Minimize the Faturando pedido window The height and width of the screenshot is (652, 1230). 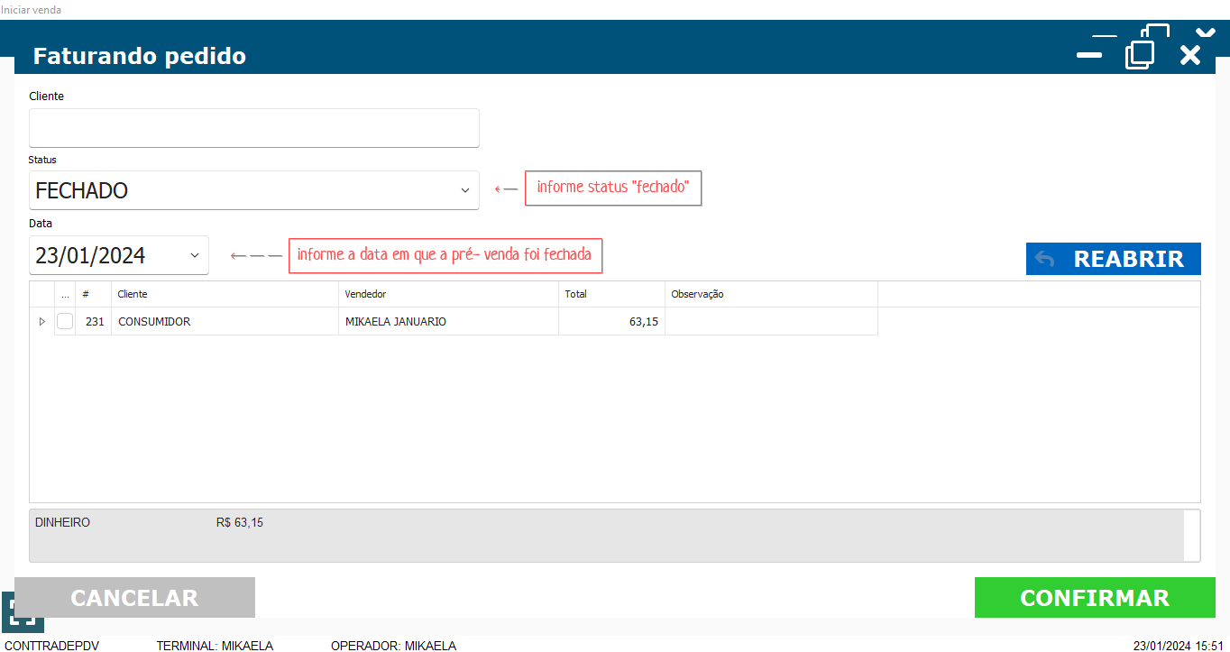click(x=1089, y=55)
